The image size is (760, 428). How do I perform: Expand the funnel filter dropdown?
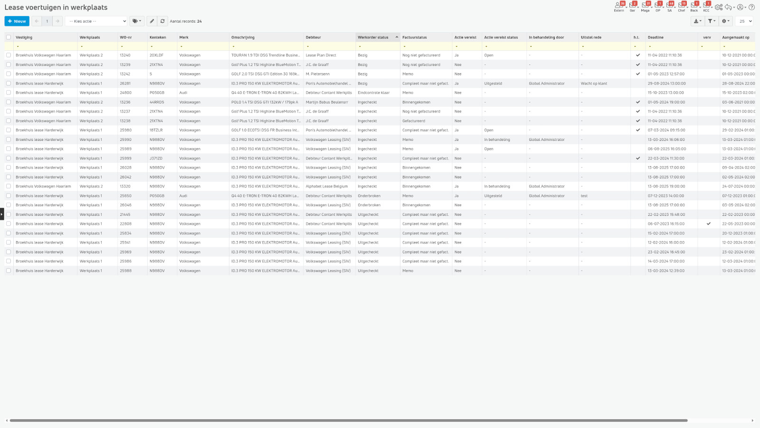pos(711,21)
